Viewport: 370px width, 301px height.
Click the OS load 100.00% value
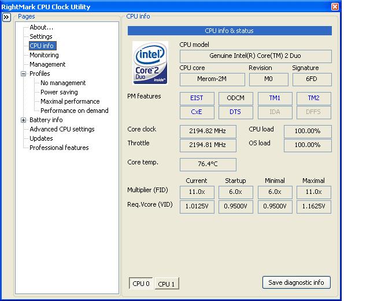tap(308, 145)
